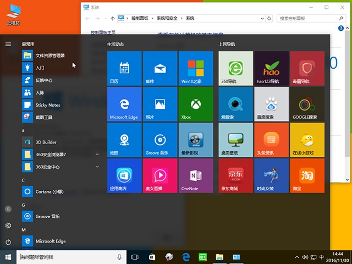Image resolution: width=352 pixels, height=264 pixels.
Task: Open Settings gear in Start sidebar
Action: (8, 226)
